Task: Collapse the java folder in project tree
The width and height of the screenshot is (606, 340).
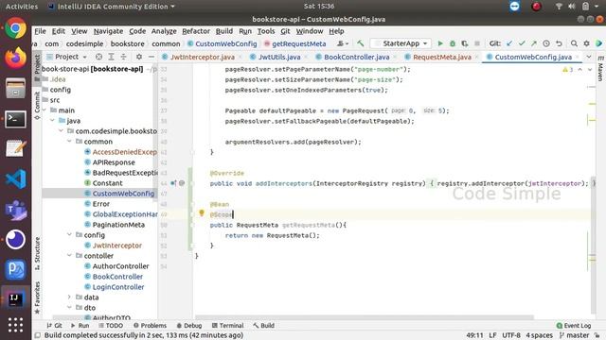Action: (52, 121)
